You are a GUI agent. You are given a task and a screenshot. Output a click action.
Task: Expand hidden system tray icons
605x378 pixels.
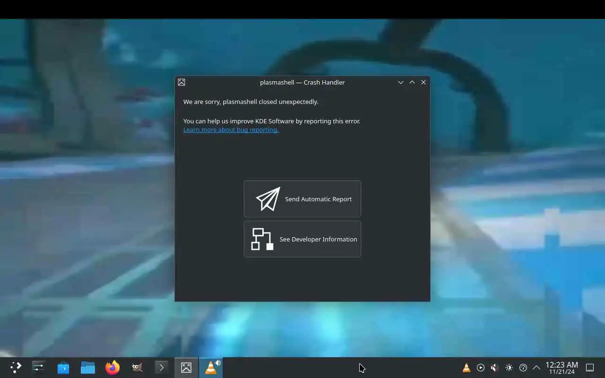tap(536, 368)
